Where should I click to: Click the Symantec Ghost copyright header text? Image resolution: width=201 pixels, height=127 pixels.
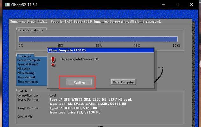86,22
